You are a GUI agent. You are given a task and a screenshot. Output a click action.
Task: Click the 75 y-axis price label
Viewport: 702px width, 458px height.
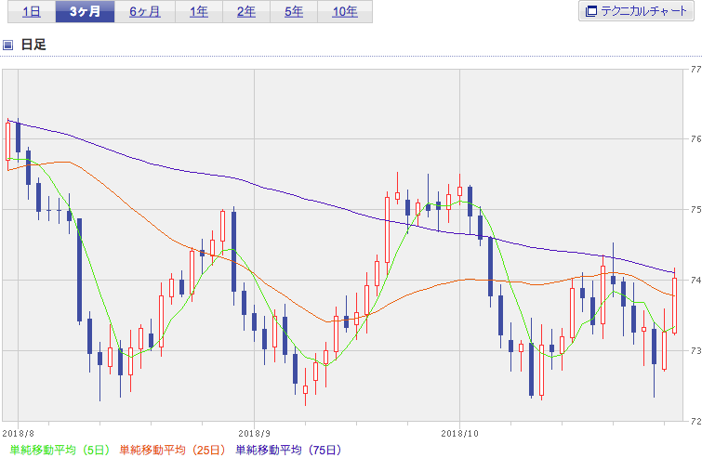[x=695, y=209]
